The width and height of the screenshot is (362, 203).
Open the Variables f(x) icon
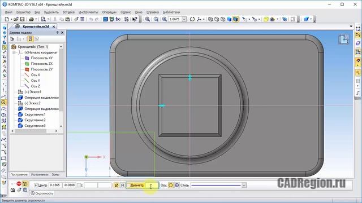click(118, 19)
